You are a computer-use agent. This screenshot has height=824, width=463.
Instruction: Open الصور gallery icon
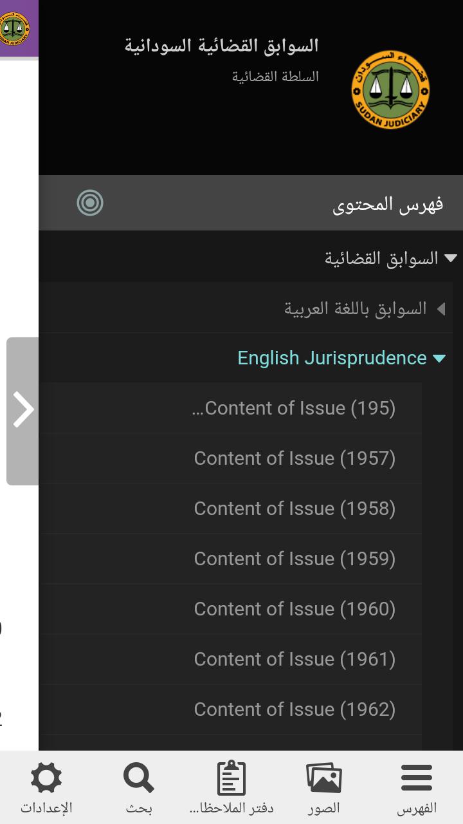tap(324, 778)
